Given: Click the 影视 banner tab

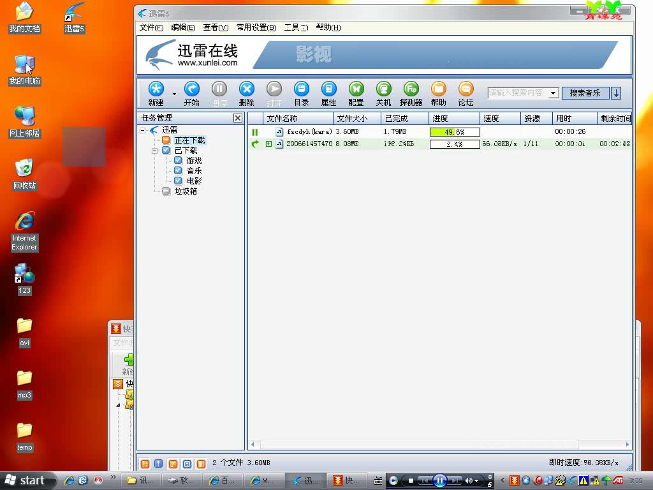Looking at the screenshot, I should (314, 55).
